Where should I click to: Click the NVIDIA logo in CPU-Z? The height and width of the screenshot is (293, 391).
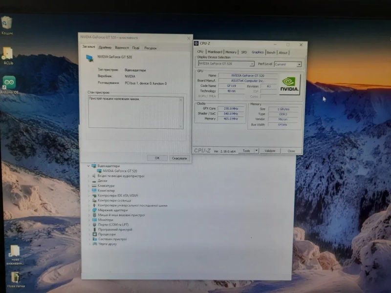pos(289,84)
